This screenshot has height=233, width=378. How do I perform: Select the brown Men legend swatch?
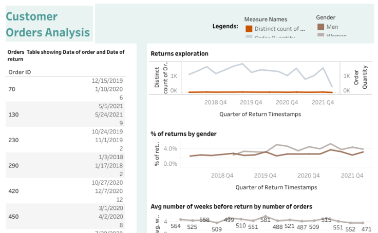pos(320,27)
